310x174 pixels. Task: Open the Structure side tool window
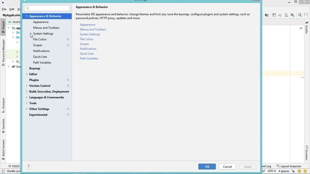(x=3, y=105)
